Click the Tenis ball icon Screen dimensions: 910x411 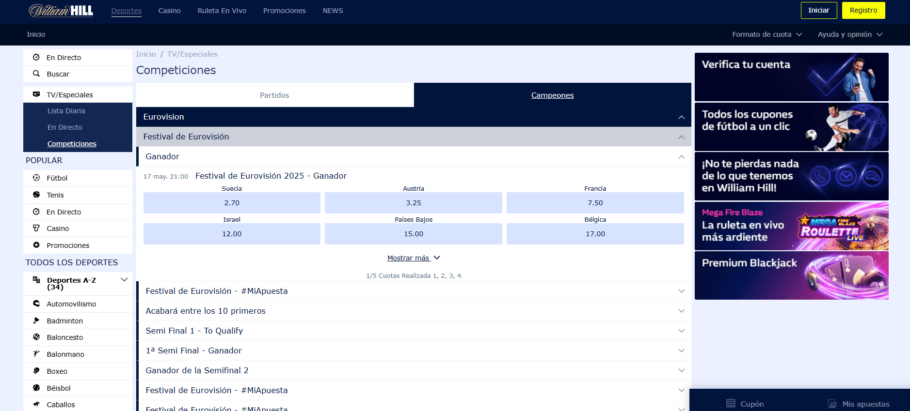coord(36,195)
